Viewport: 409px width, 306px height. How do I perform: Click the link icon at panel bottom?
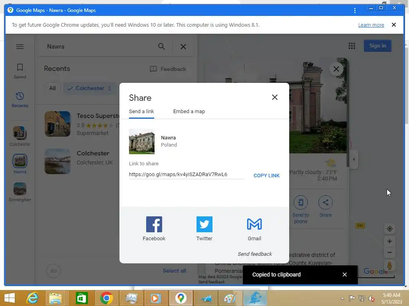point(54,271)
